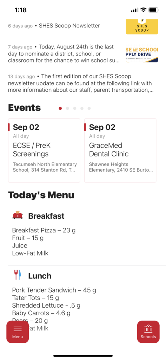Tap the fork and knife Lunch icon
Viewport: 166px width, 360px height.
tap(18, 275)
